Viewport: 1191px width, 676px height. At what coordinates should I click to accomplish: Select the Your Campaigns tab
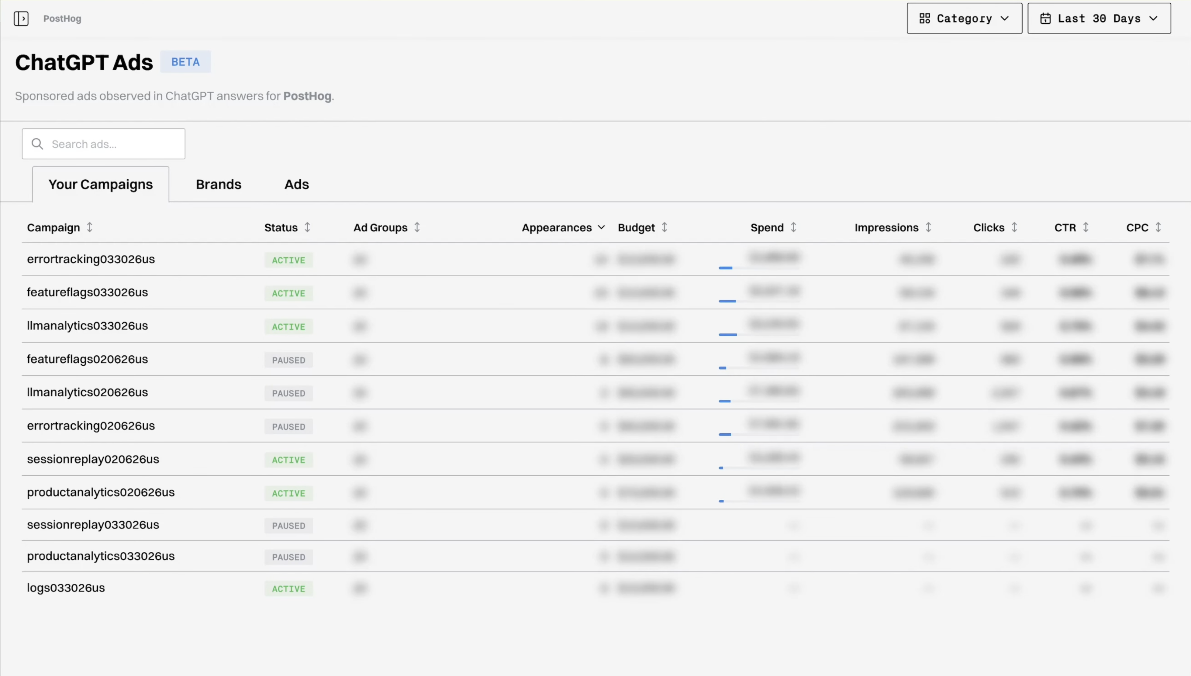(x=100, y=184)
